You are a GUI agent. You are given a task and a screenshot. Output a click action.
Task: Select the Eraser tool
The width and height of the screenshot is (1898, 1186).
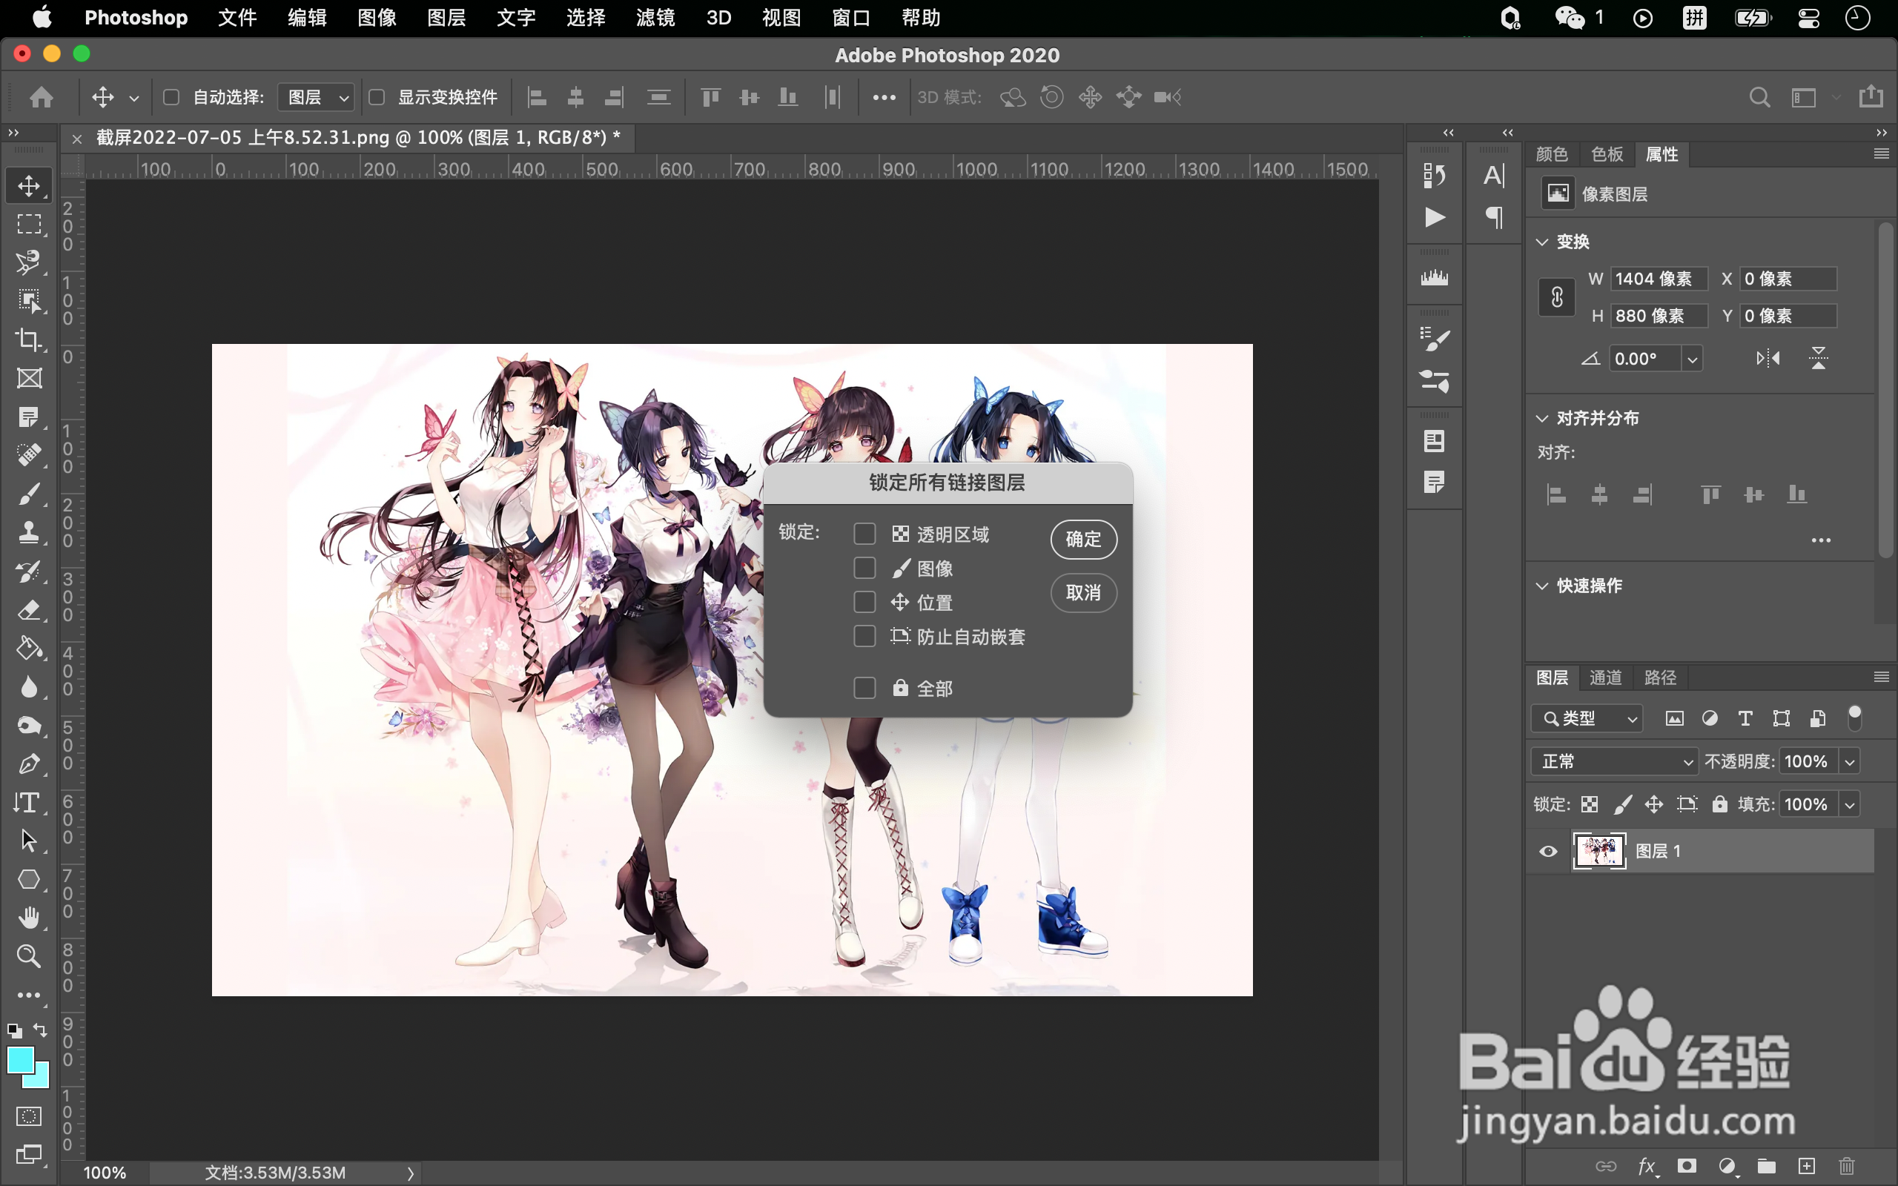29,610
